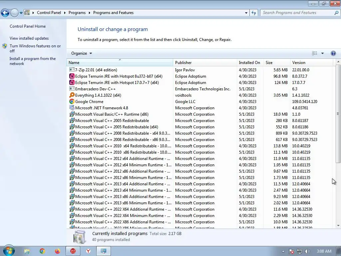Viewport: 341px width, 256px height.
Task: Open File Explorer from taskbar
Action: [27, 251]
